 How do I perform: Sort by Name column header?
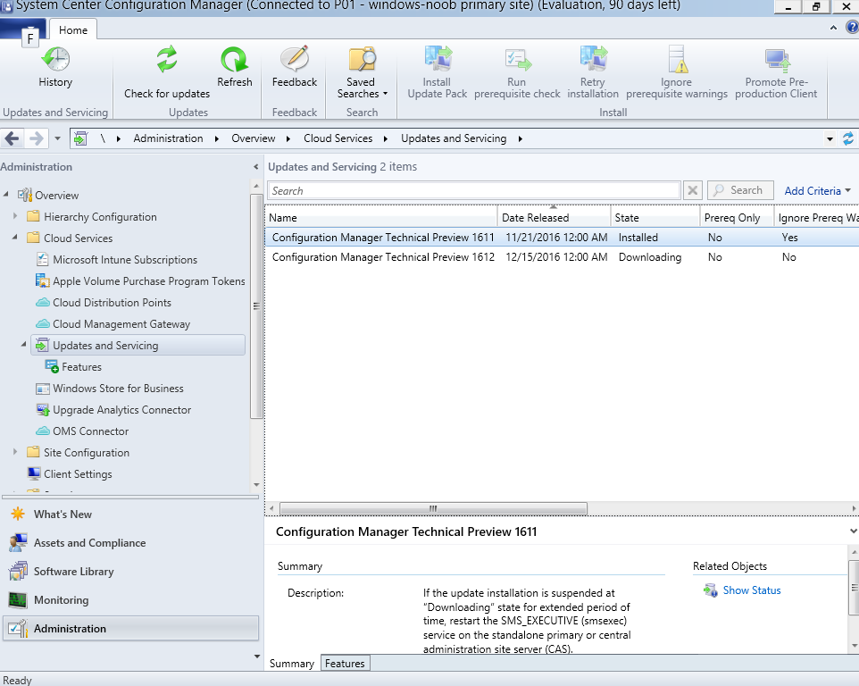pos(381,218)
